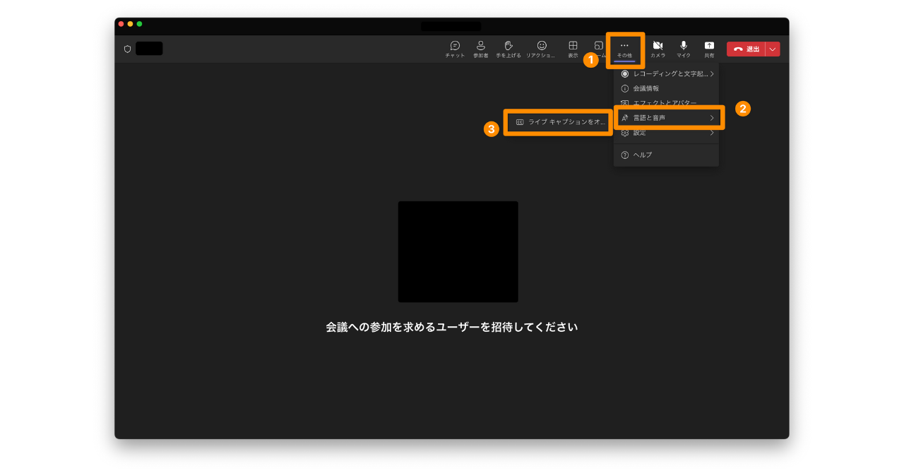Mute the マイク (Microphone)

click(x=683, y=49)
